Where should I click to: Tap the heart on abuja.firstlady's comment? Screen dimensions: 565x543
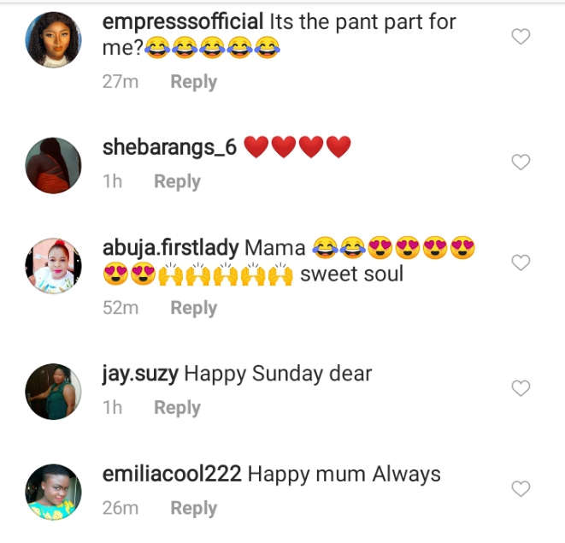pyautogui.click(x=521, y=263)
